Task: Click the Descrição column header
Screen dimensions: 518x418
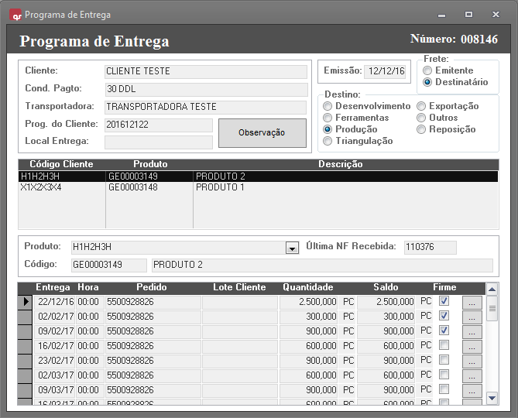Action: 340,164
